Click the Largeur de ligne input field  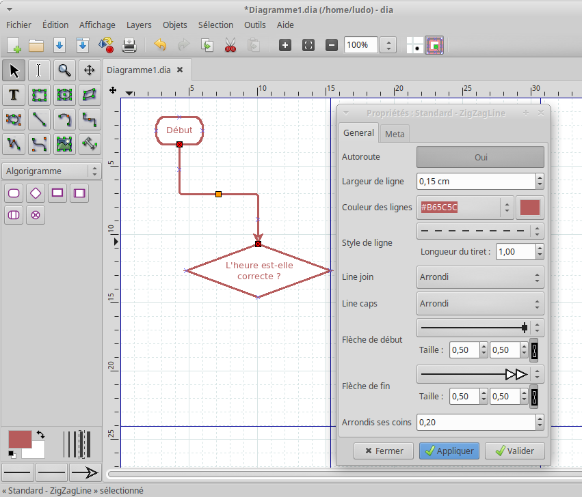coord(475,181)
